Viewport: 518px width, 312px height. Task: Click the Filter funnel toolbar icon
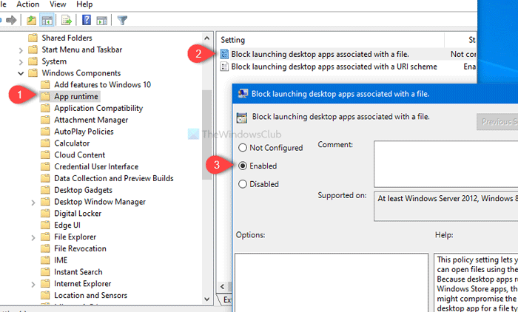[122, 20]
